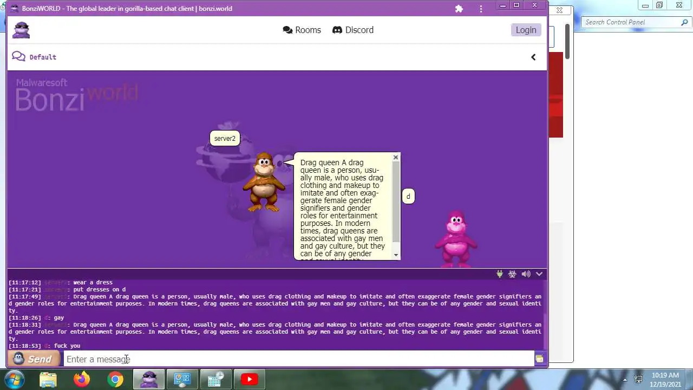
Task: Launch Chrome from the taskbar
Action: coord(115,379)
